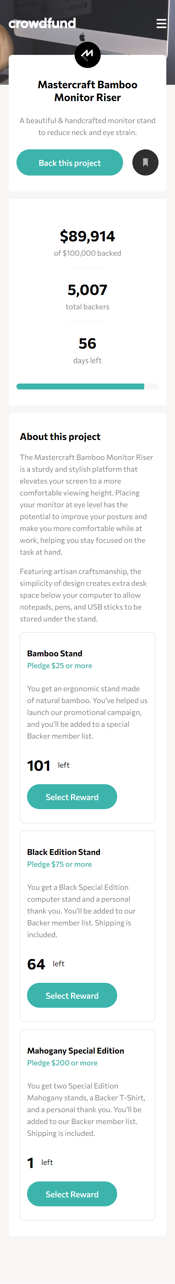This screenshot has width=175, height=1284.
Task: Click the Back this project button
Action: [70, 162]
